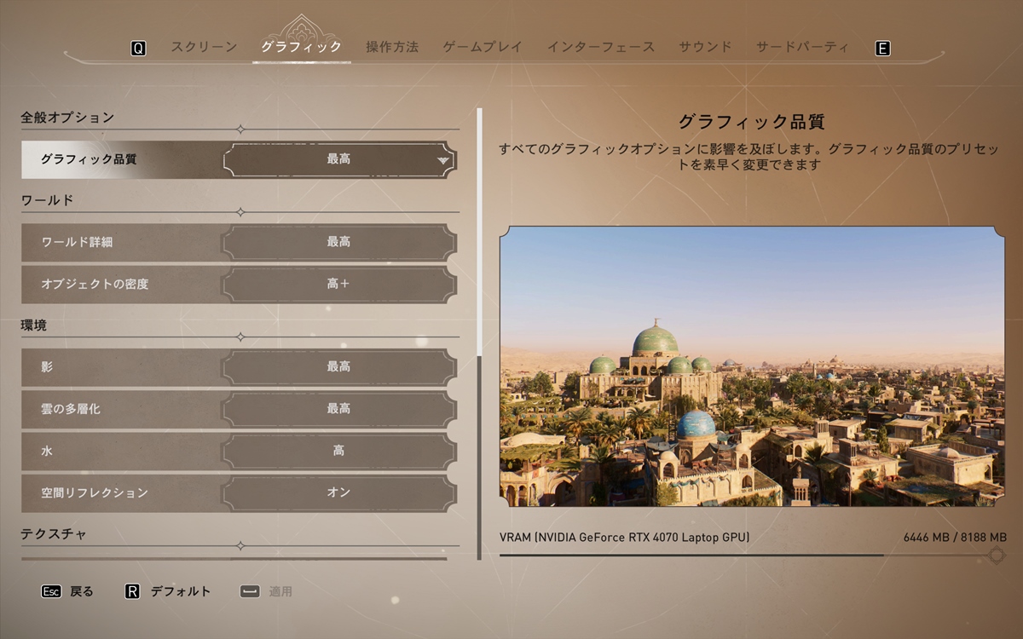
Task: Change the 雲の多層化 setting value
Action: click(339, 409)
